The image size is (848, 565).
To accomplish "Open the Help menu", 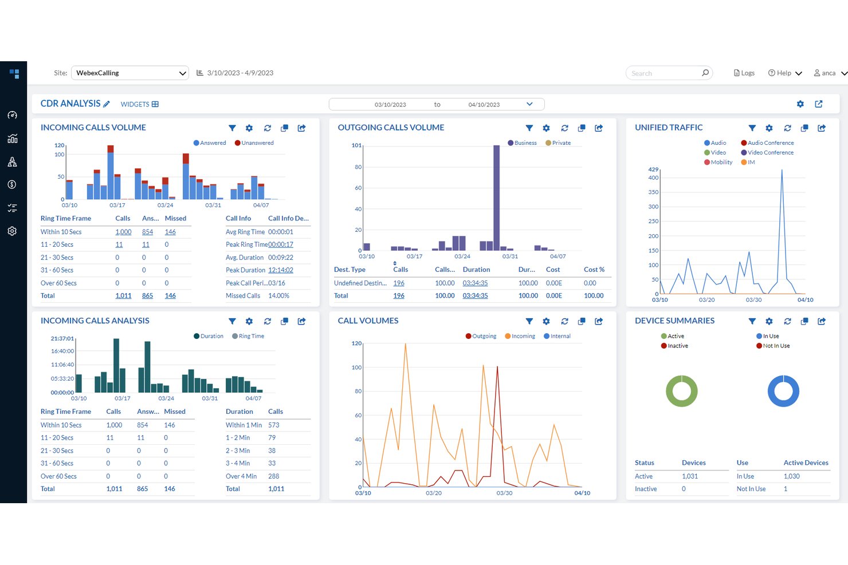I will tap(785, 73).
